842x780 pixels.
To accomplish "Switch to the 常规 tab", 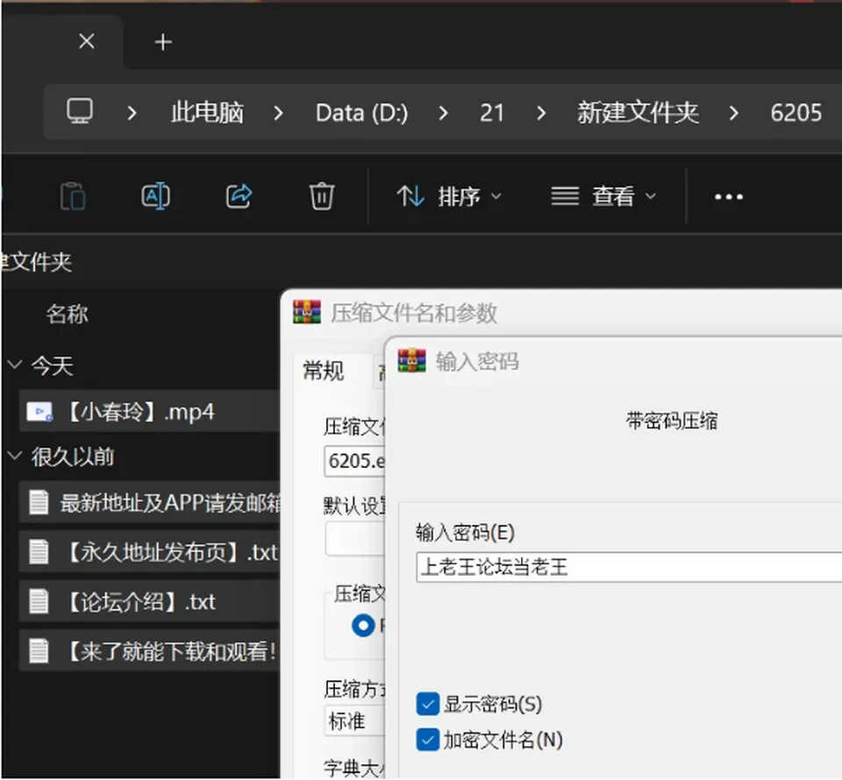I will (x=324, y=372).
